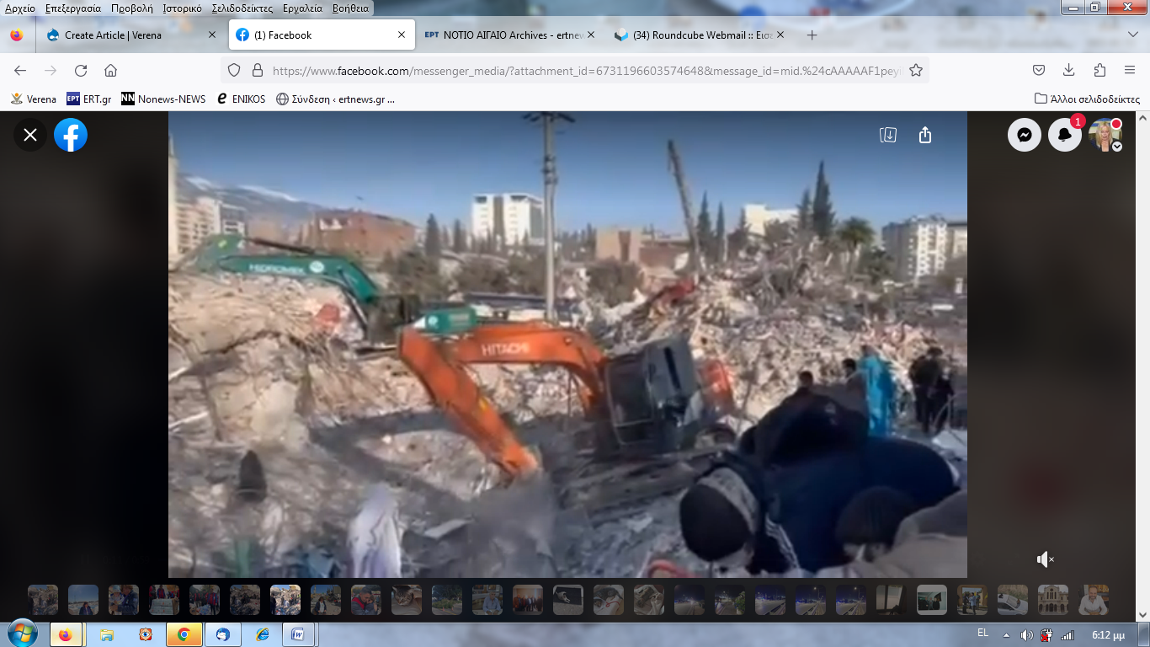Reload the current page

[x=81, y=71]
